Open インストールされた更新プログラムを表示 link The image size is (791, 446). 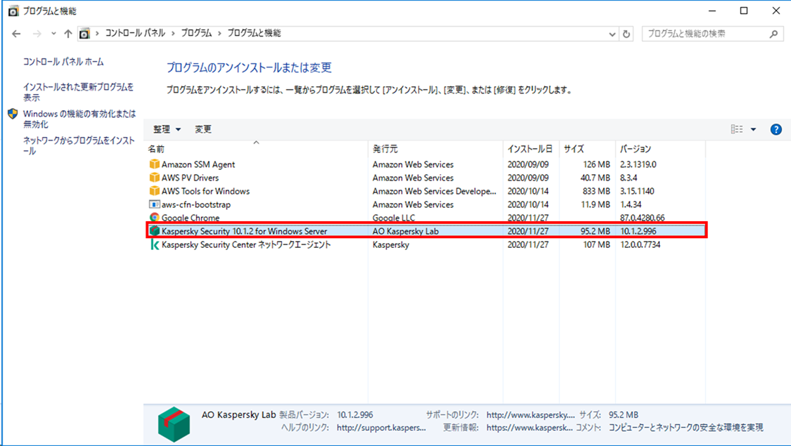pyautogui.click(x=78, y=92)
